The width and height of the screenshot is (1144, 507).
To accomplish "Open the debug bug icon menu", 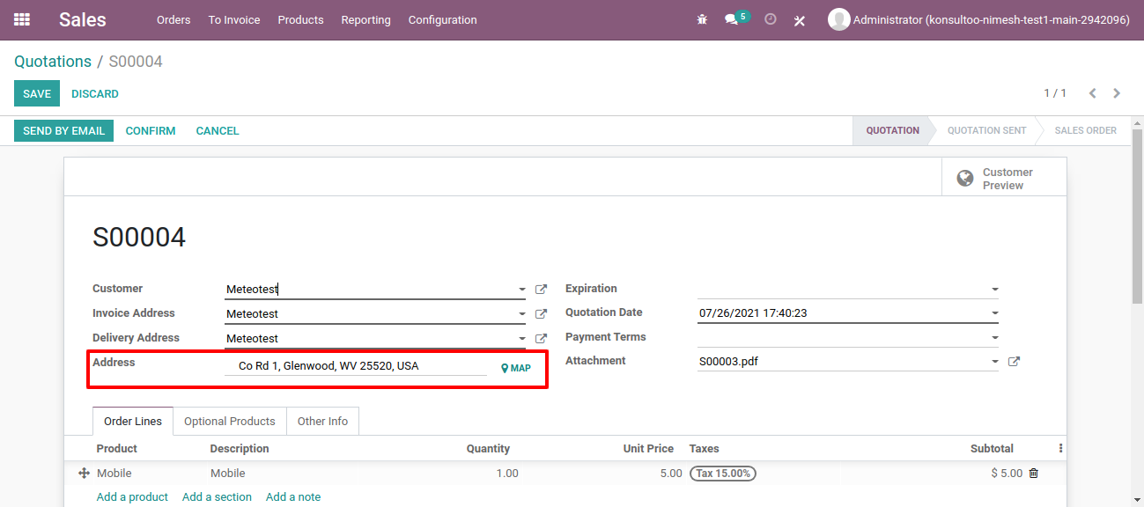I will [702, 19].
